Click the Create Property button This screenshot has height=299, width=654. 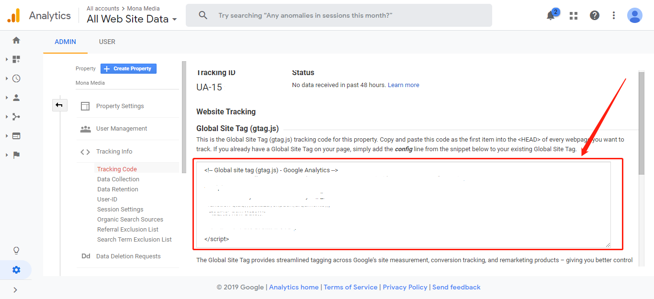(128, 69)
